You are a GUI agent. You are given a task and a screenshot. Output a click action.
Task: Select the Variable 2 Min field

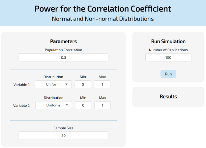point(83,105)
